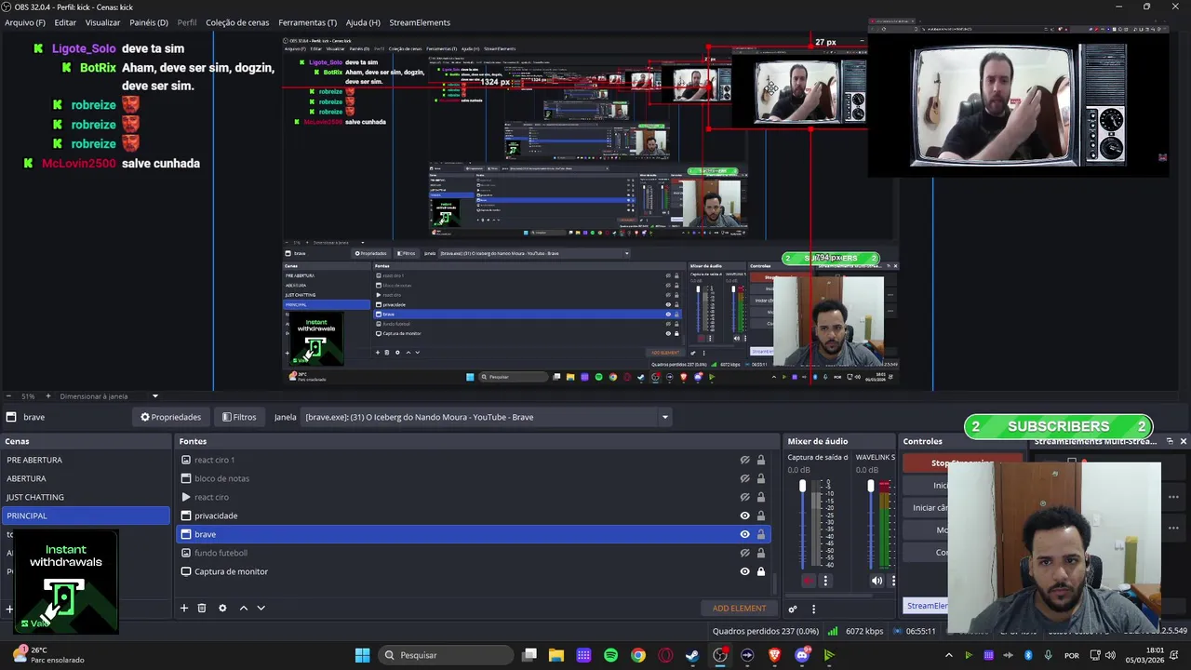Open Google Chrome from the taskbar
Image resolution: width=1191 pixels, height=670 pixels.
pos(638,655)
